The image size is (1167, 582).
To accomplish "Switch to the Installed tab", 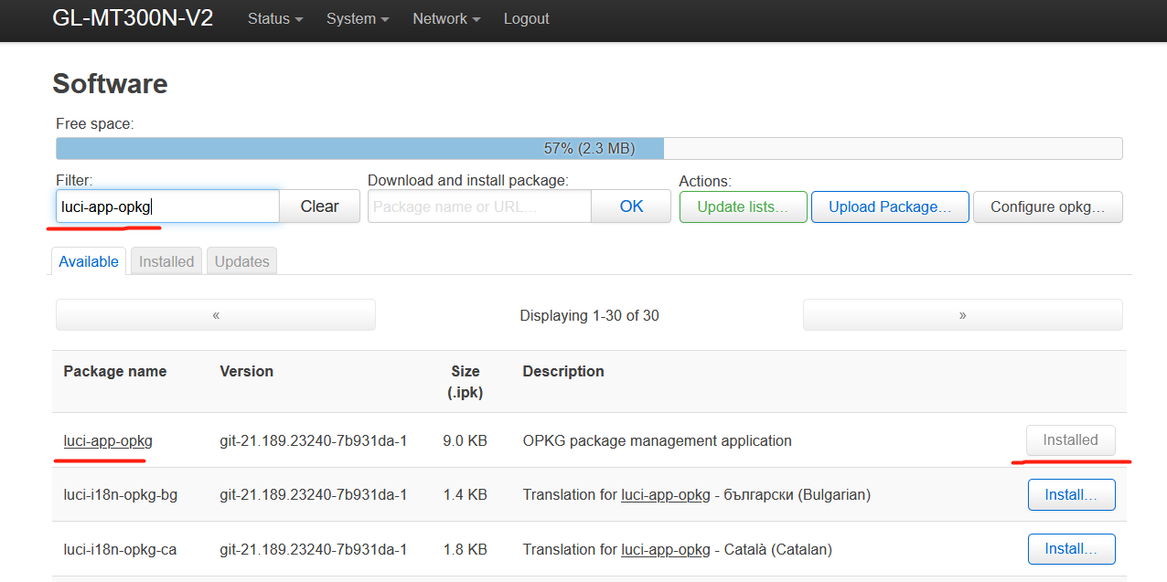I will (166, 261).
